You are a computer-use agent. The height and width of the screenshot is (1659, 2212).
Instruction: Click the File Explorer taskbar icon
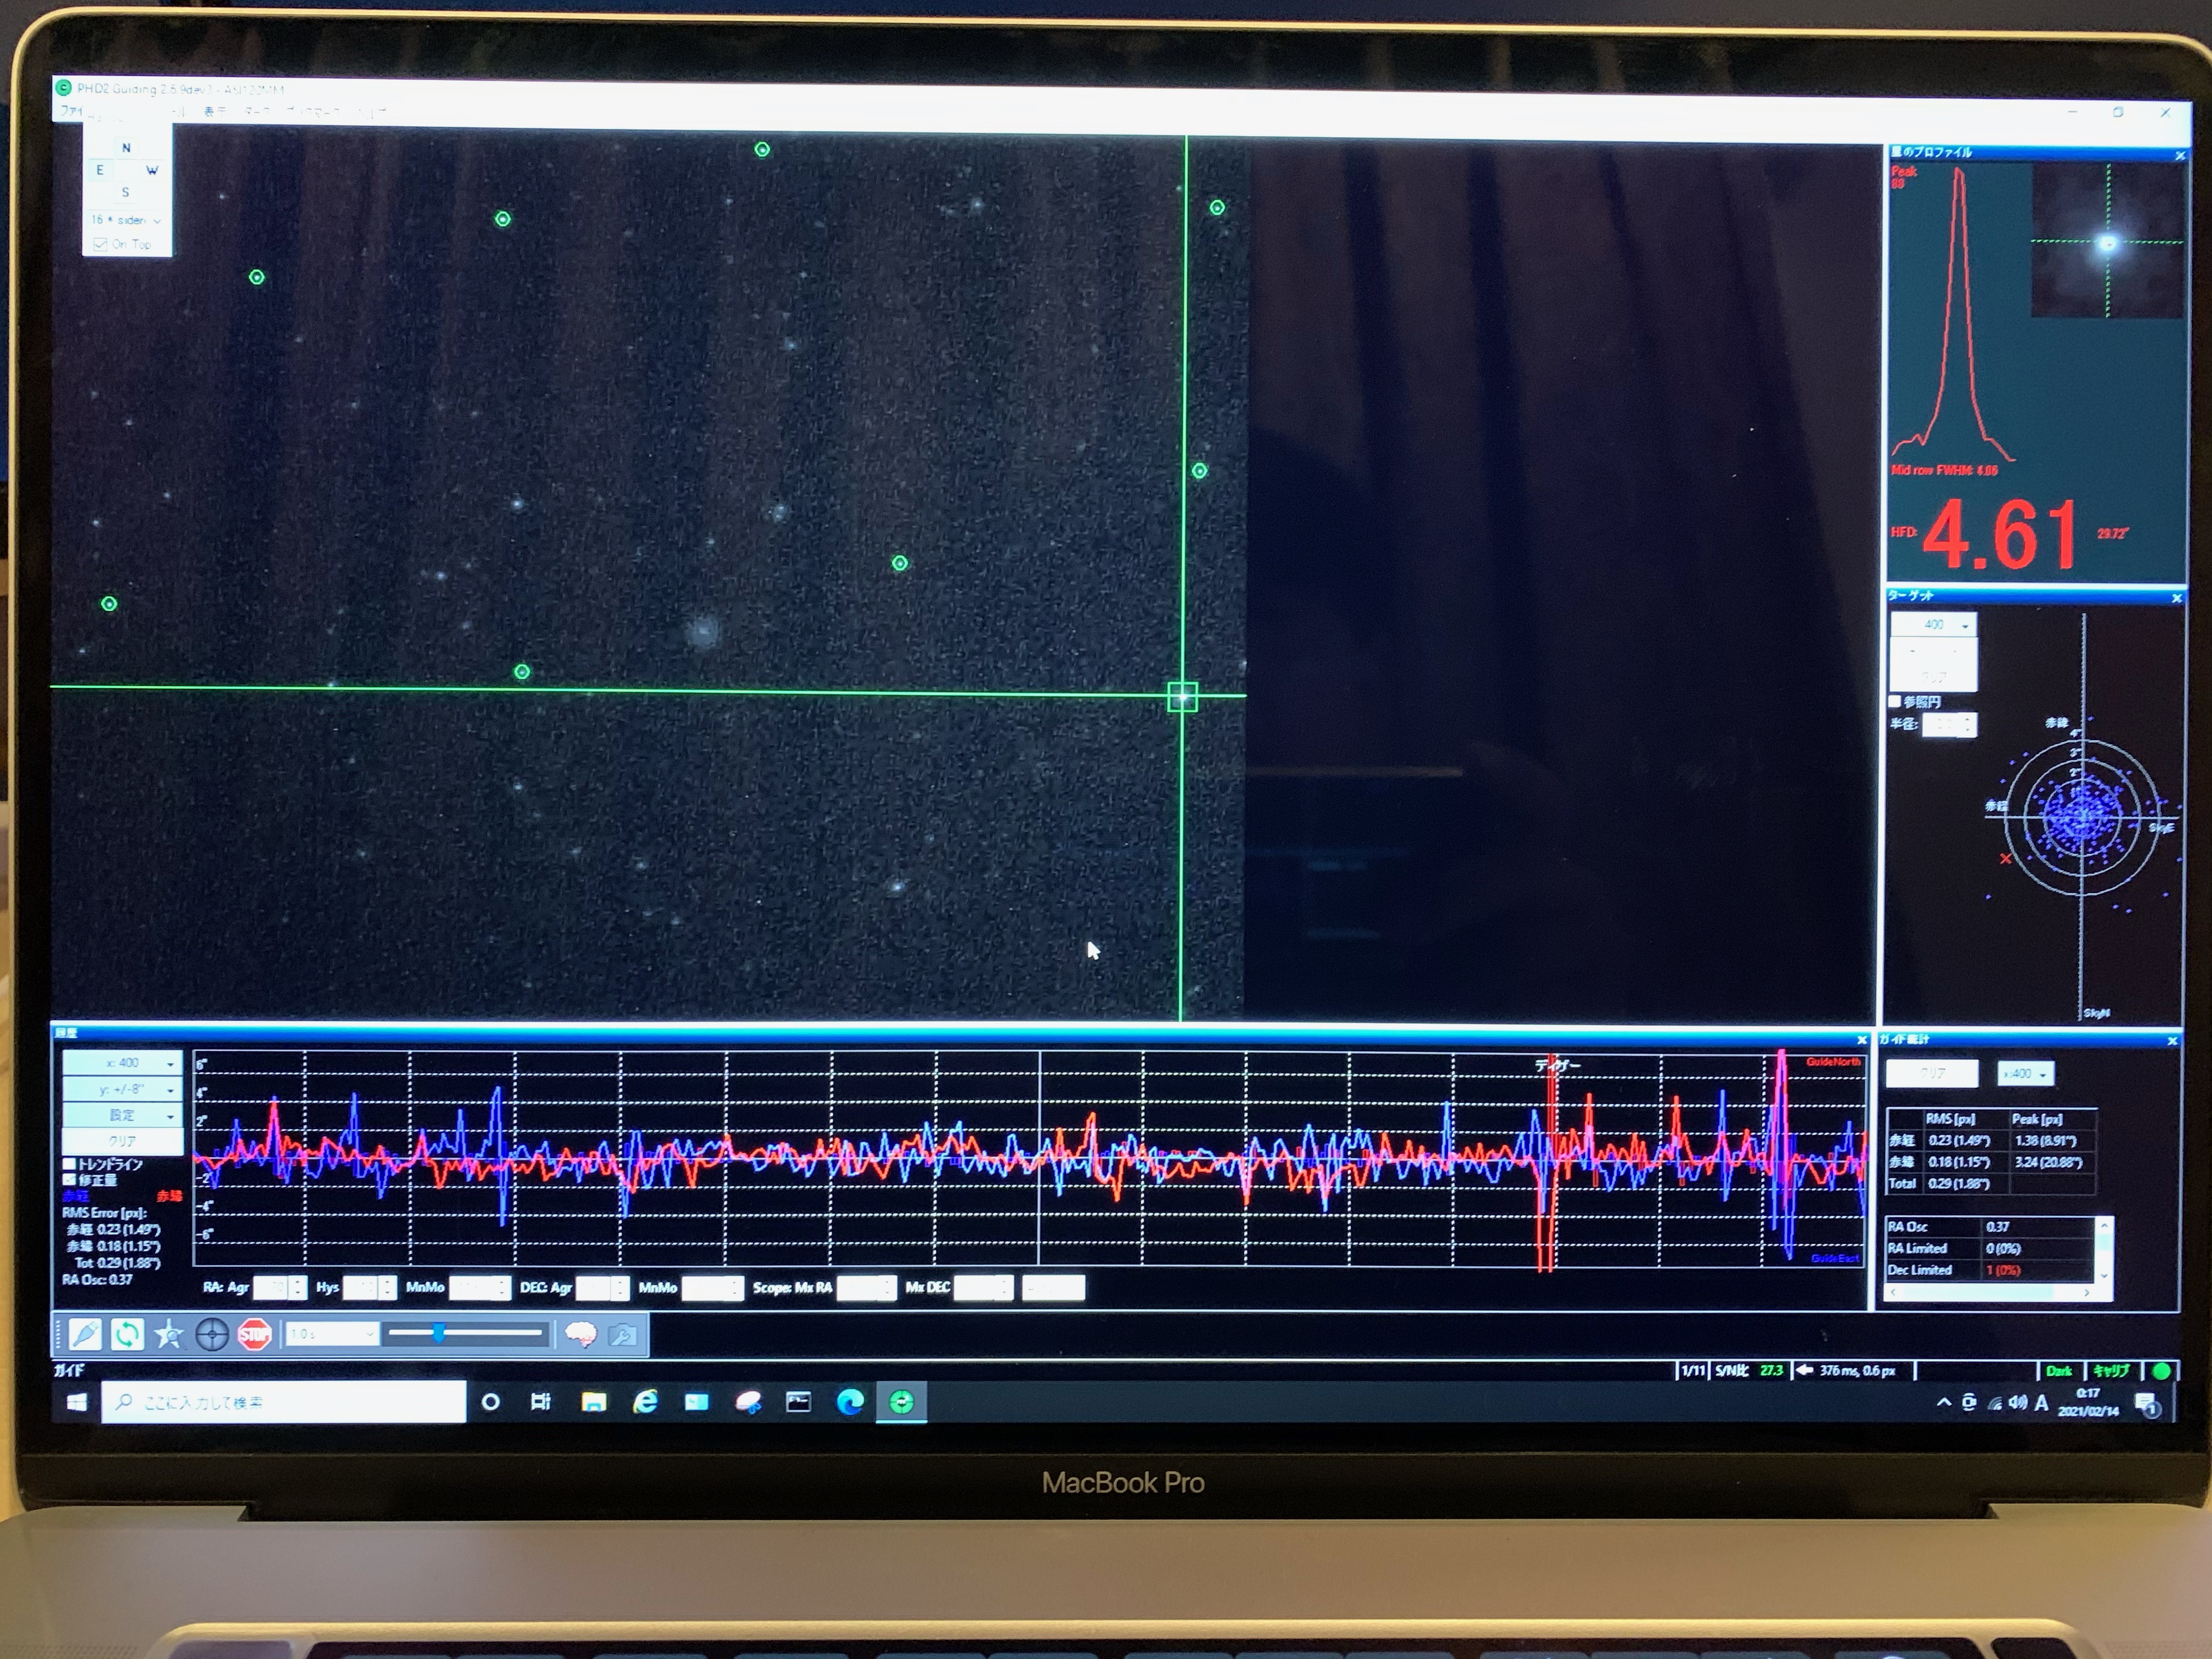[593, 1402]
